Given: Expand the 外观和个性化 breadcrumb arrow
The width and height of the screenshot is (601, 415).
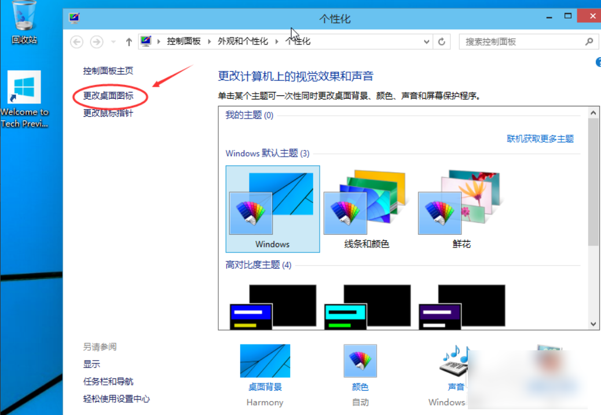Looking at the screenshot, I should 277,42.
